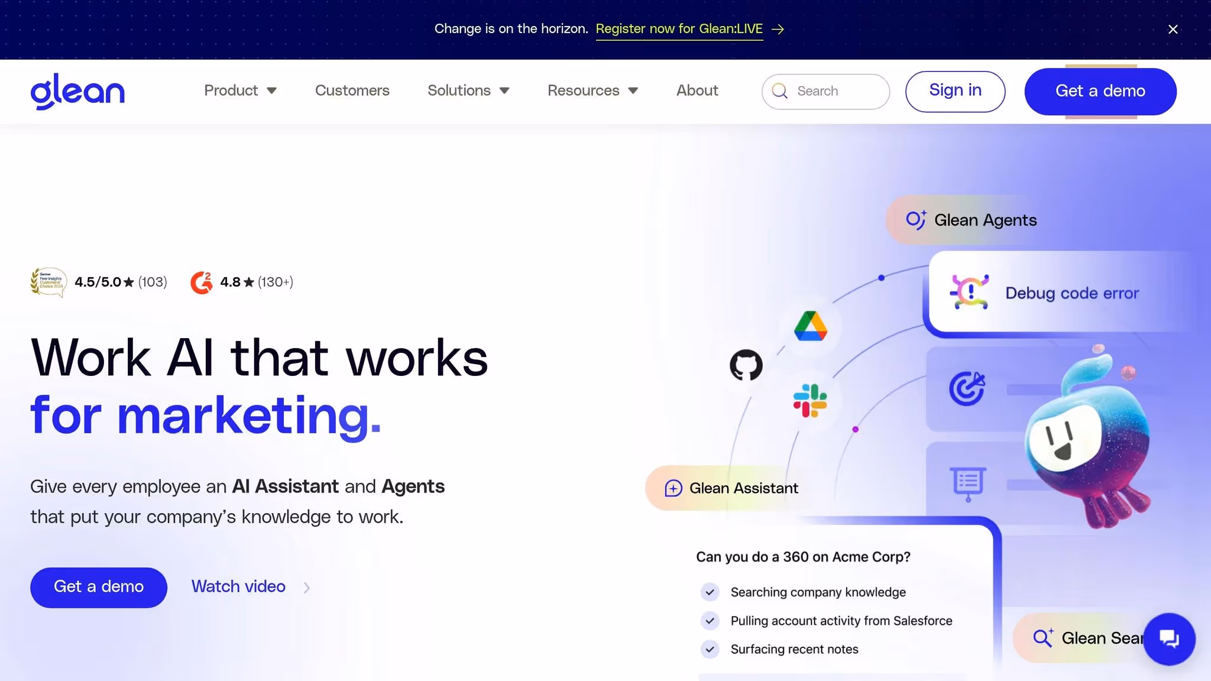
Task: Click the Slack icon in illustration
Action: tap(810, 401)
